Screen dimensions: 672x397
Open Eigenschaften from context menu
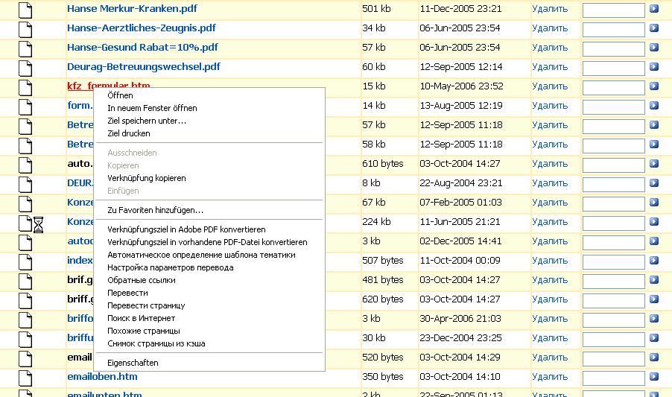(133, 363)
